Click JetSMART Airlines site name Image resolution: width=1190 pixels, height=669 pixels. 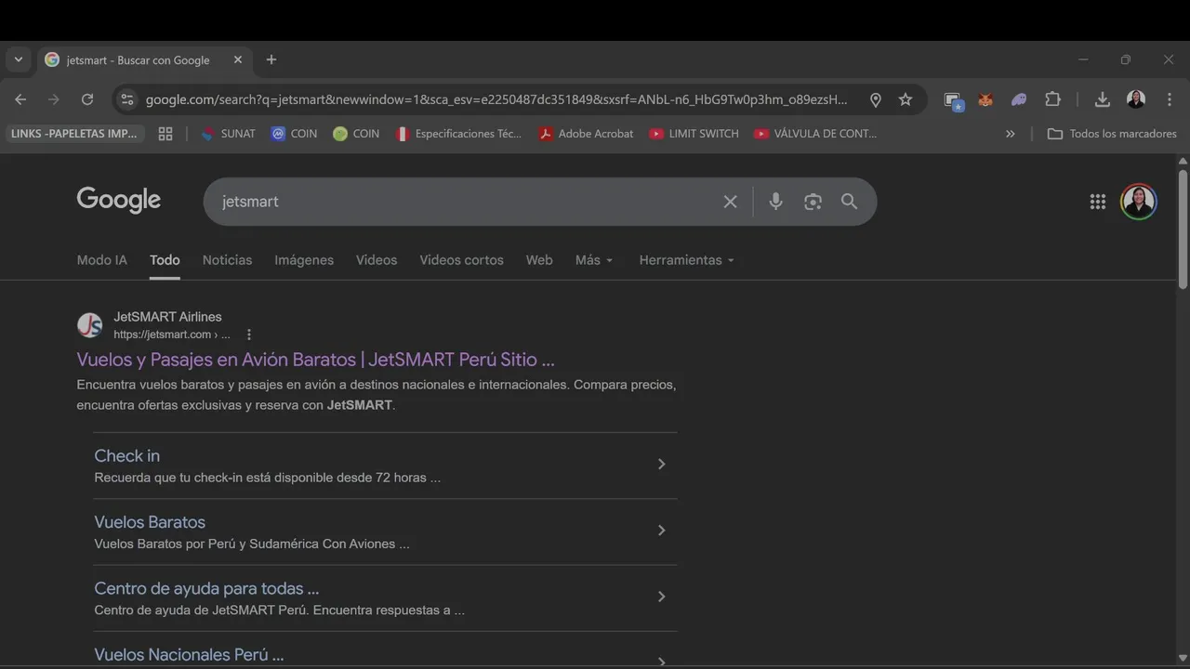[x=167, y=317]
